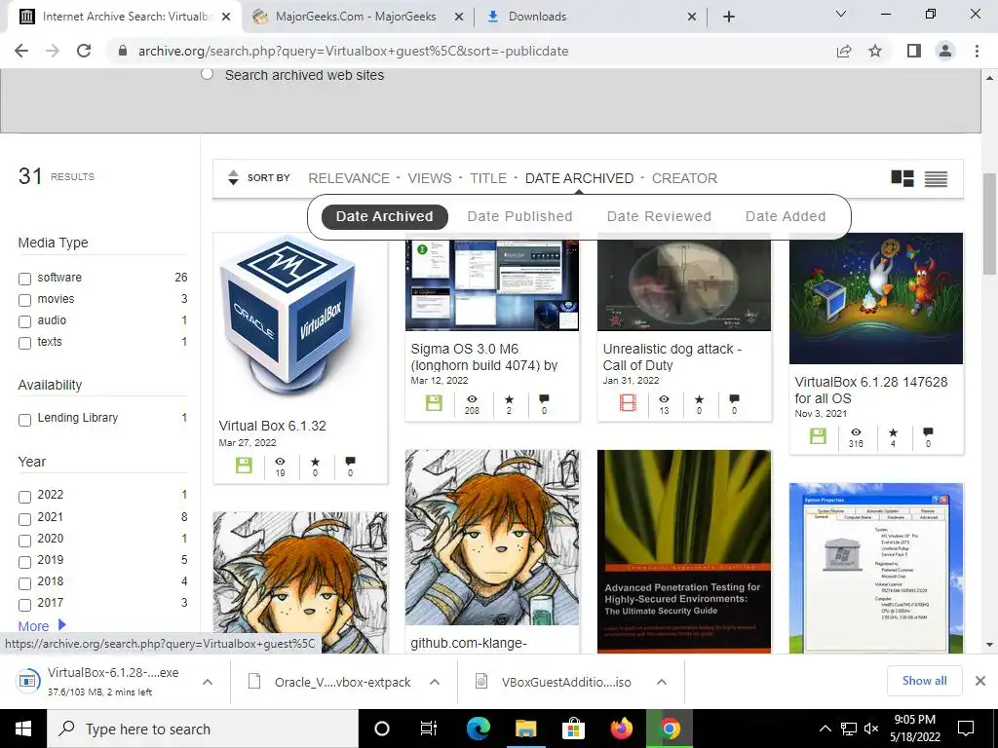Check the movies media type filter

coord(24,300)
